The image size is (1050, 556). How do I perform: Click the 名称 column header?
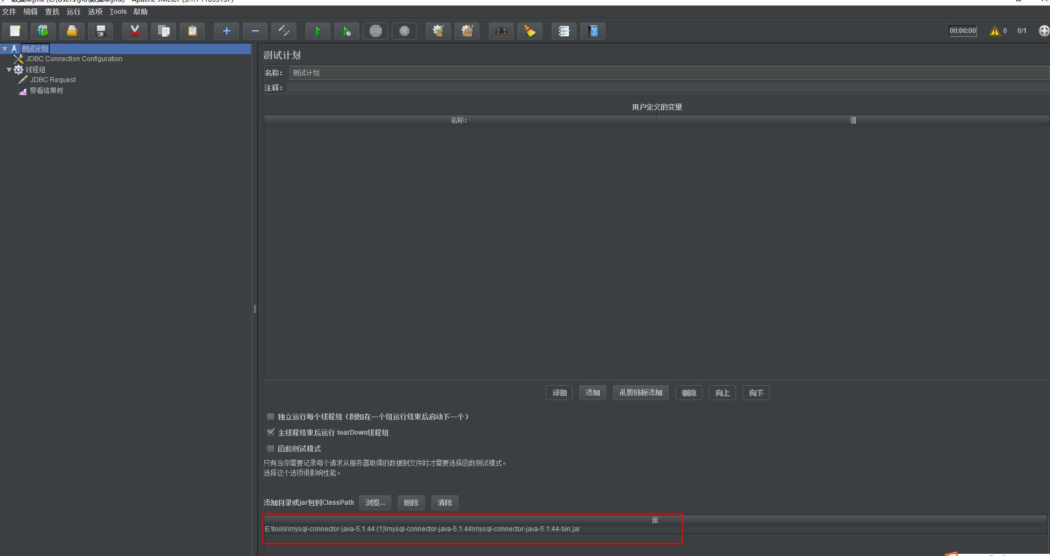click(x=460, y=120)
